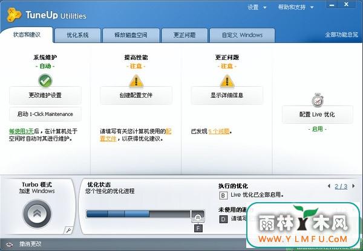Go to previous page arrow beside 2/3
Image resolution: width=363 pixels, height=251 pixels.
tap(329, 186)
